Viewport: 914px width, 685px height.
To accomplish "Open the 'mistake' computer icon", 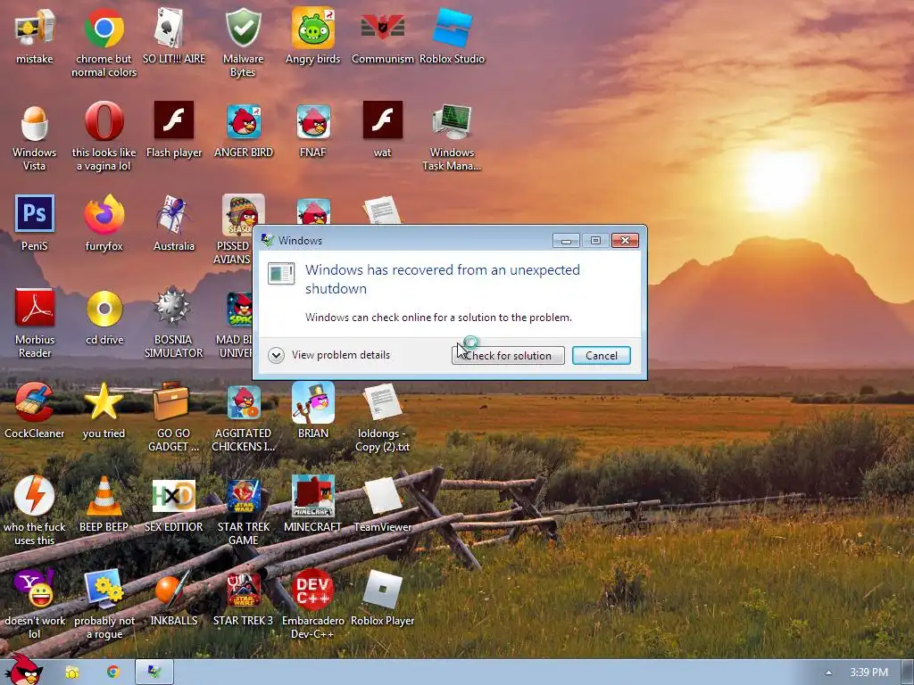I will (35, 28).
